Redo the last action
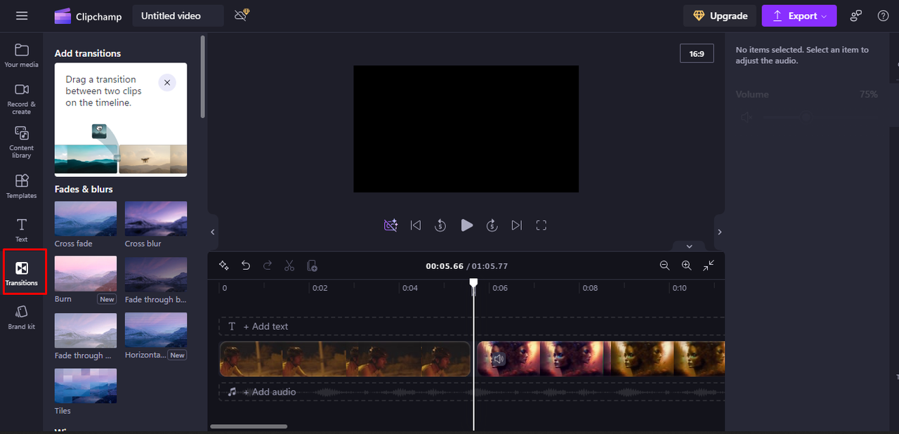 (268, 265)
